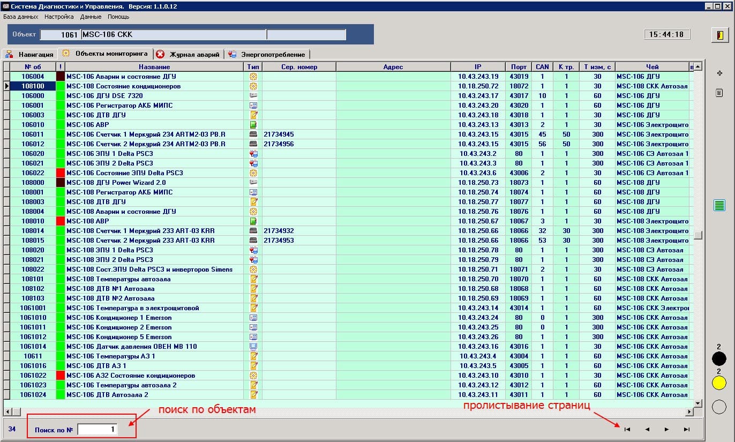The image size is (735, 442).
Task: Open the База данных menu
Action: pyautogui.click(x=20, y=17)
